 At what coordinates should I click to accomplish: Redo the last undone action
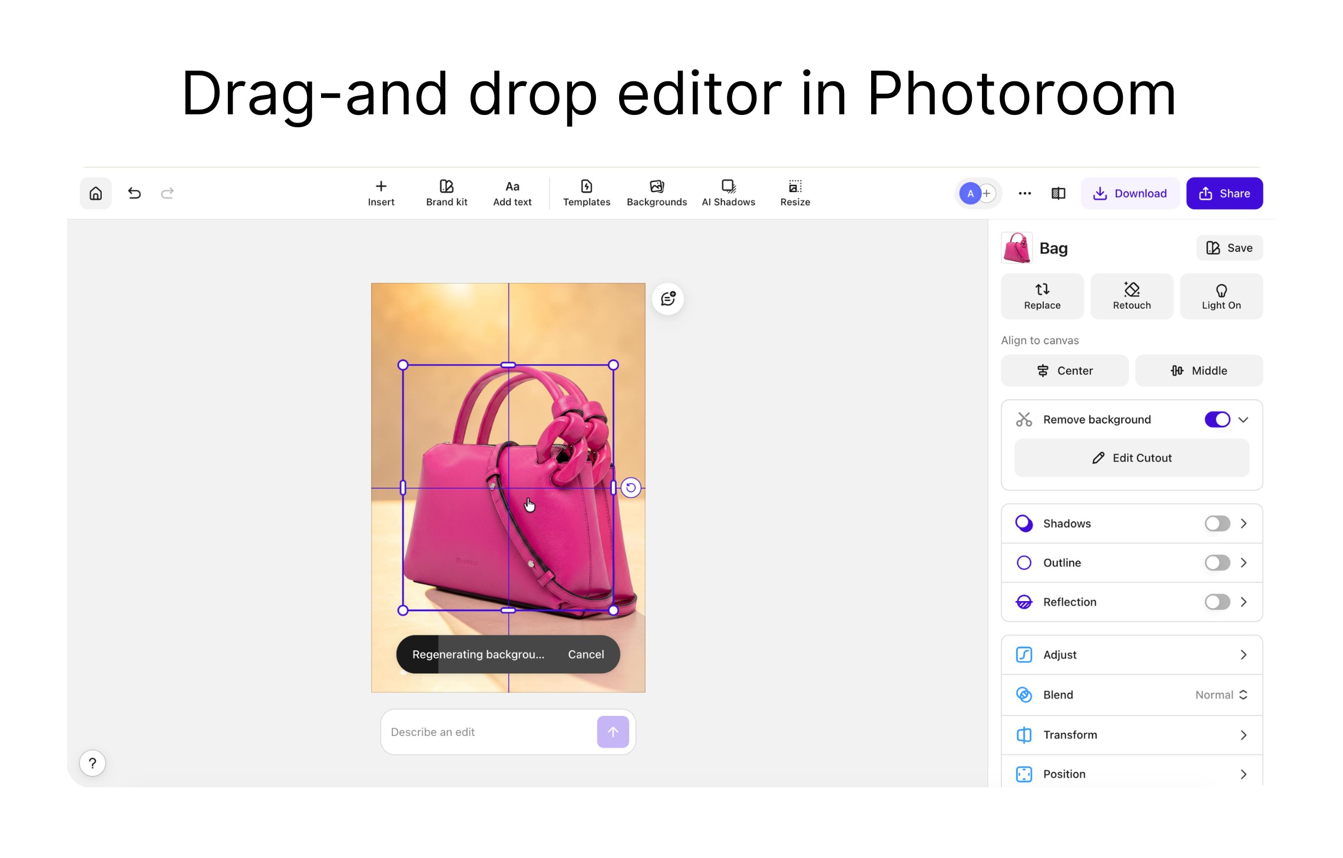(x=167, y=193)
